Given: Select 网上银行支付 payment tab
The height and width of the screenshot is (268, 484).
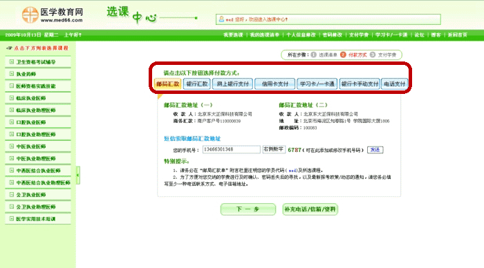Looking at the screenshot, I should click(233, 84).
